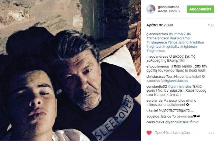
Task: Open aggelos_latsios commenter profile
Action: tap(159, 117)
